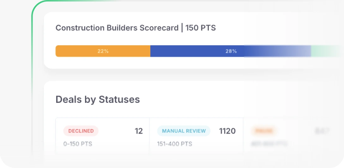
Task: Click the blurred count on the third status card
Action: tap(322, 131)
